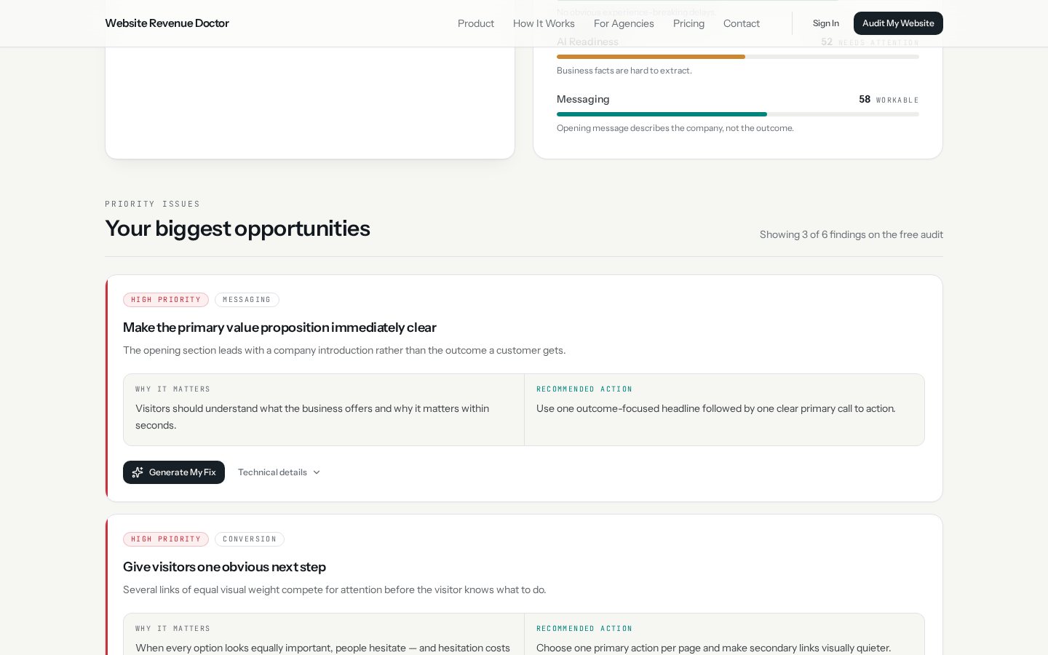Click the Audit My Website button
Image resolution: width=1048 pixels, height=655 pixels.
898,23
